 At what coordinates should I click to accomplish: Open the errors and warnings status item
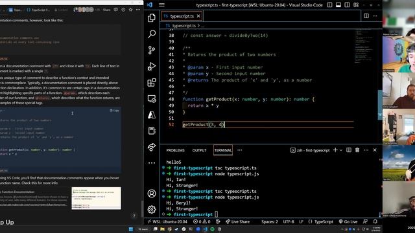pos(202,221)
